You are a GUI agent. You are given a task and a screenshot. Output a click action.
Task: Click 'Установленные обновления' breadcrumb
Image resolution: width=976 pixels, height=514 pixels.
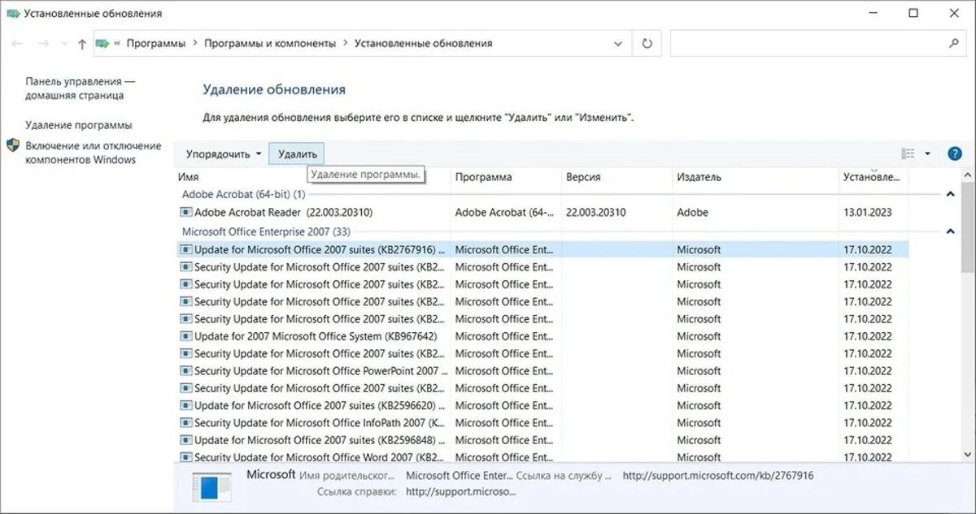pos(423,43)
